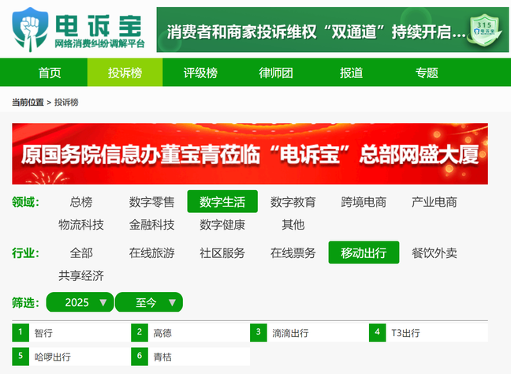
Task: Choose 全部 in the industry filters
Action: pyautogui.click(x=81, y=252)
